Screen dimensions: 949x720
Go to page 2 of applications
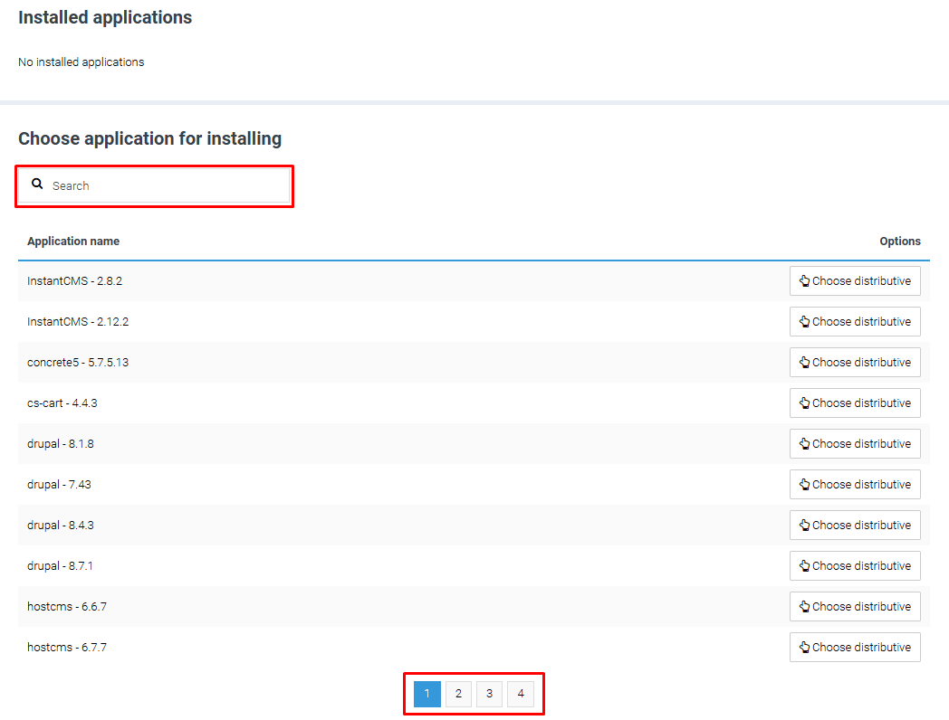click(458, 694)
